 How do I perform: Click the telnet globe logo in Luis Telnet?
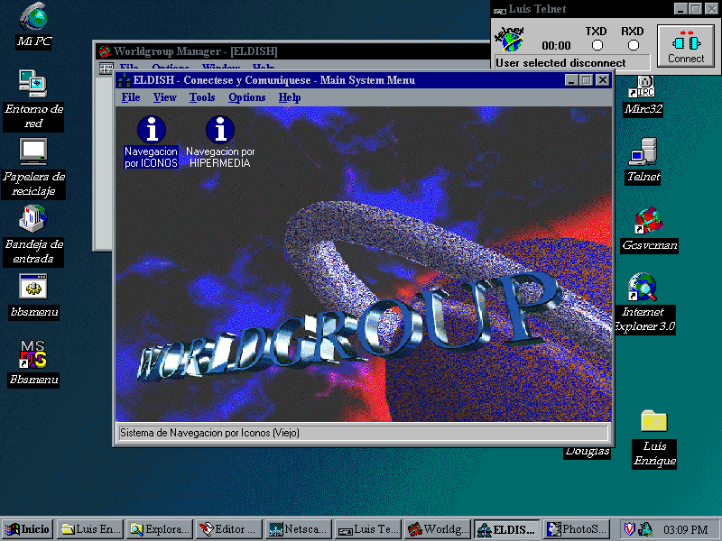(510, 40)
